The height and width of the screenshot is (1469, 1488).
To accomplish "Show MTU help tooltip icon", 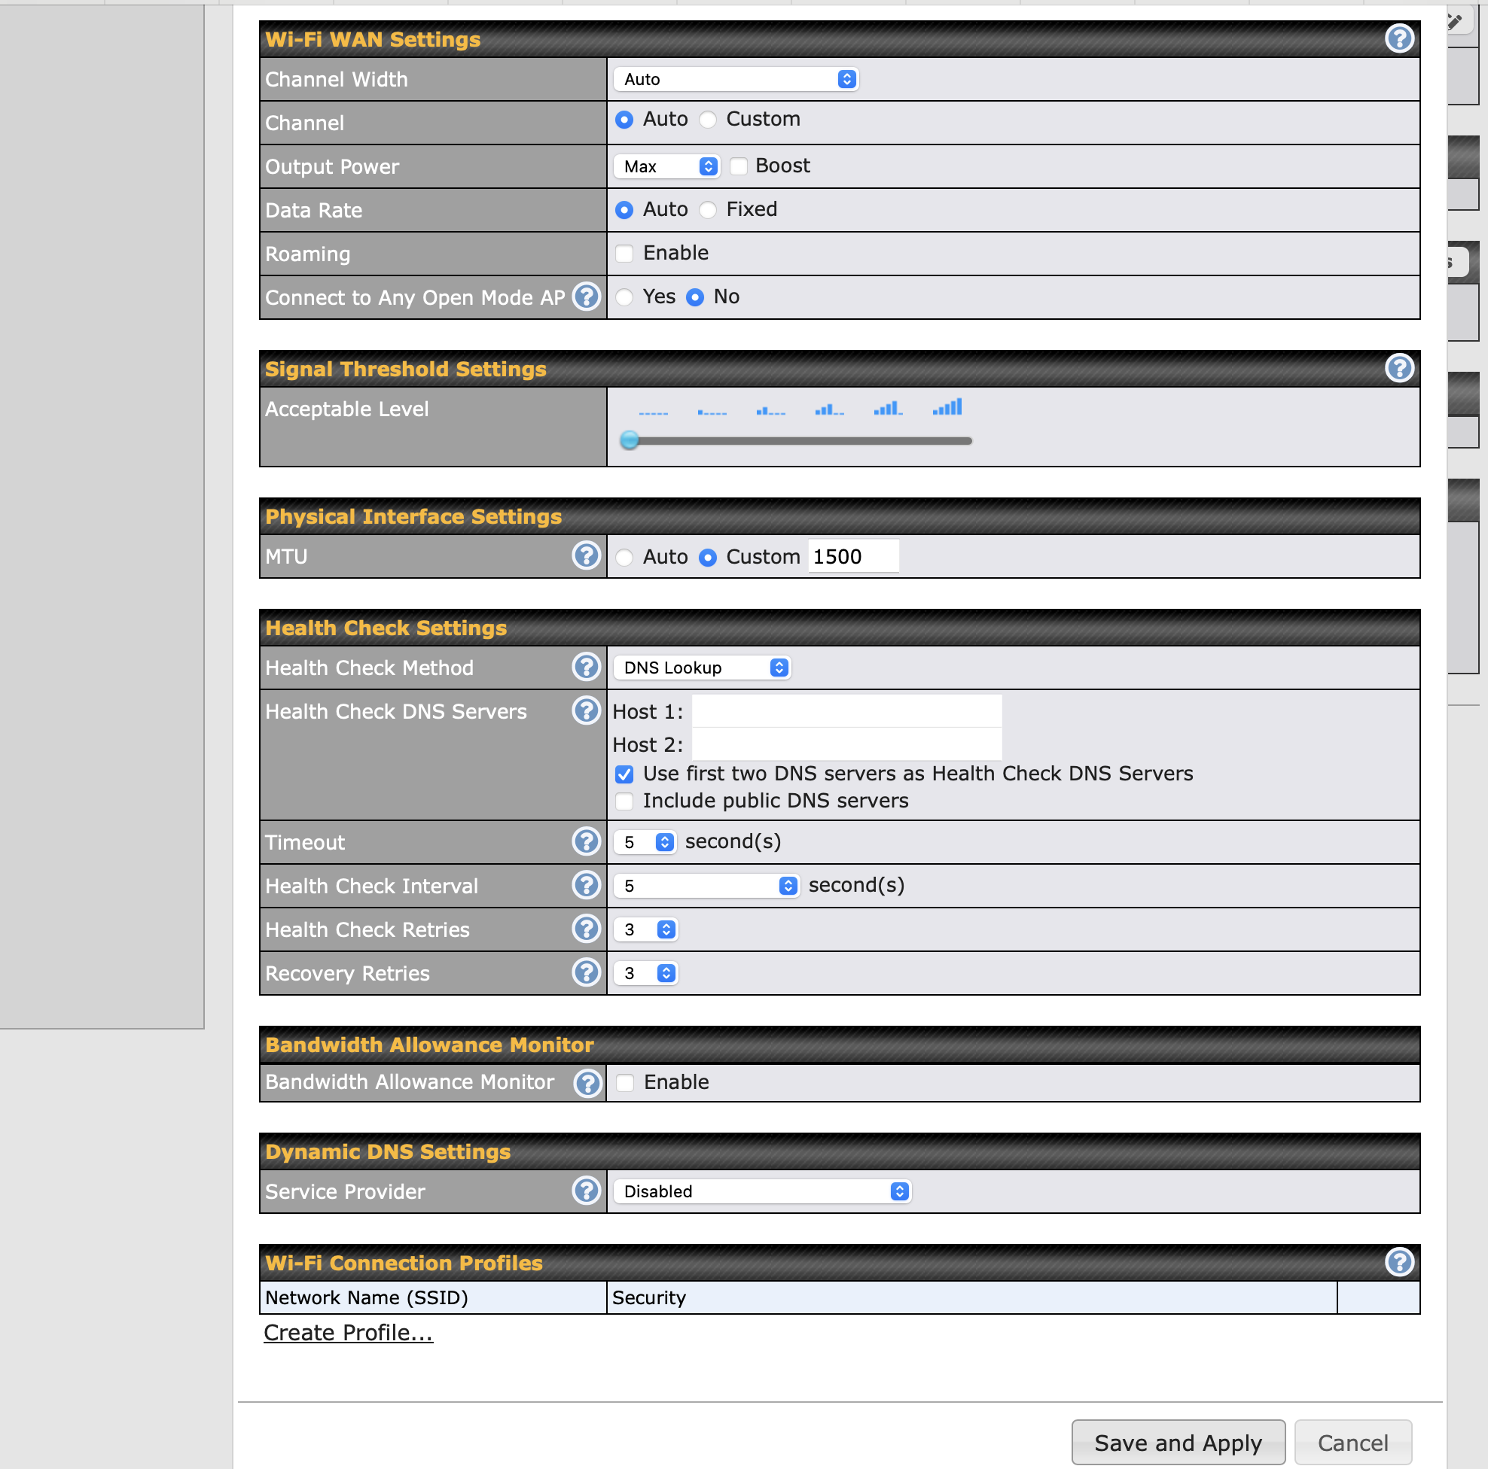I will 586,555.
